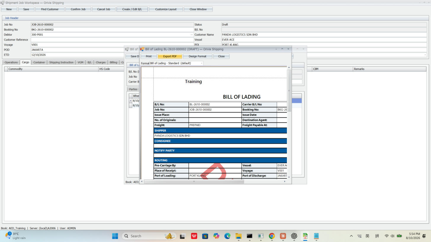Click the Debtor lookup ellipsis button
This screenshot has height=242, width=431.
[x=192, y=35]
